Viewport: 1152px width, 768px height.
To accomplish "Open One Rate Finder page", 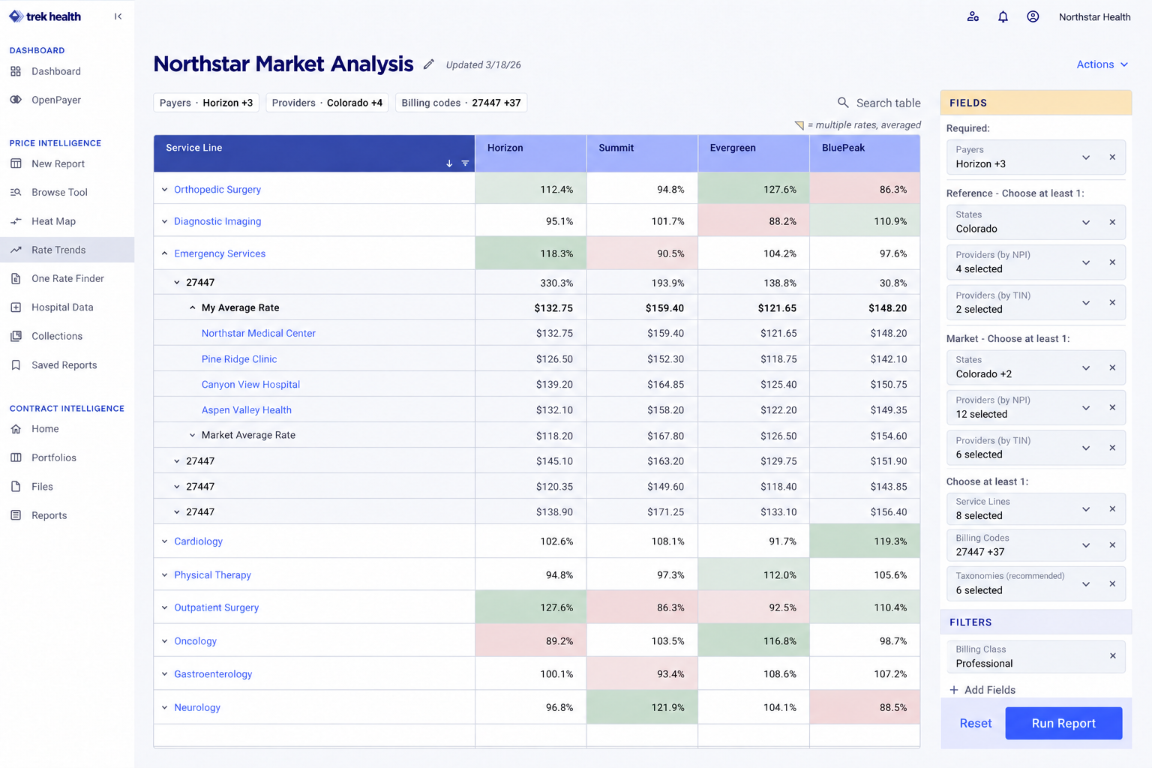I will tap(67, 278).
